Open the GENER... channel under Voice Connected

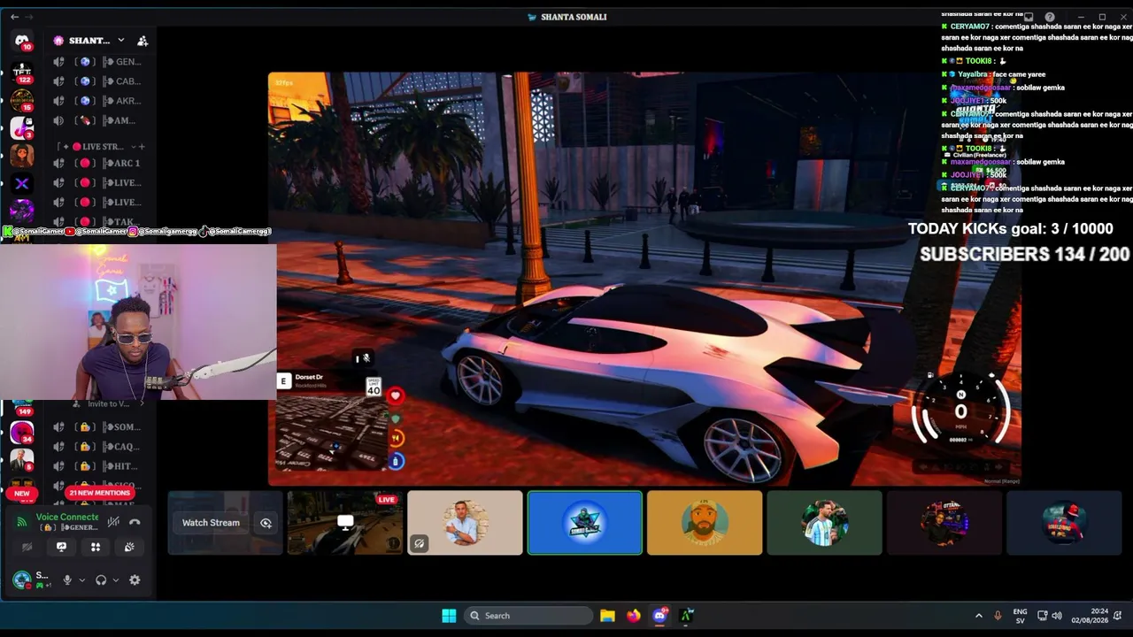(x=71, y=527)
